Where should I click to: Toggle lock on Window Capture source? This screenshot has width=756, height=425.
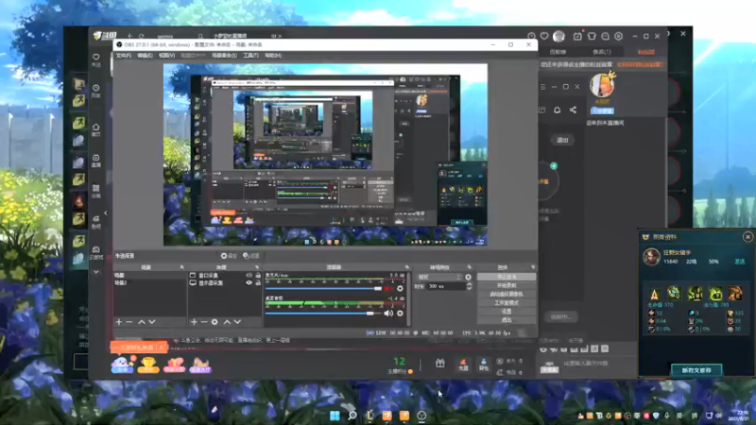[258, 275]
